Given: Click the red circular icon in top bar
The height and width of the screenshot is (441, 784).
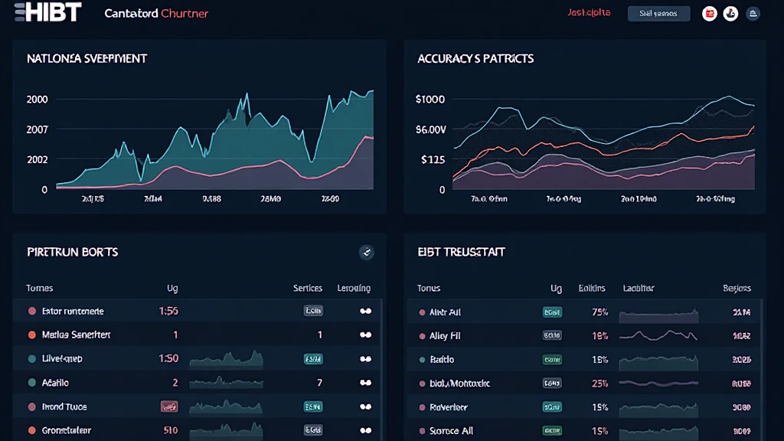Looking at the screenshot, I should tap(709, 14).
